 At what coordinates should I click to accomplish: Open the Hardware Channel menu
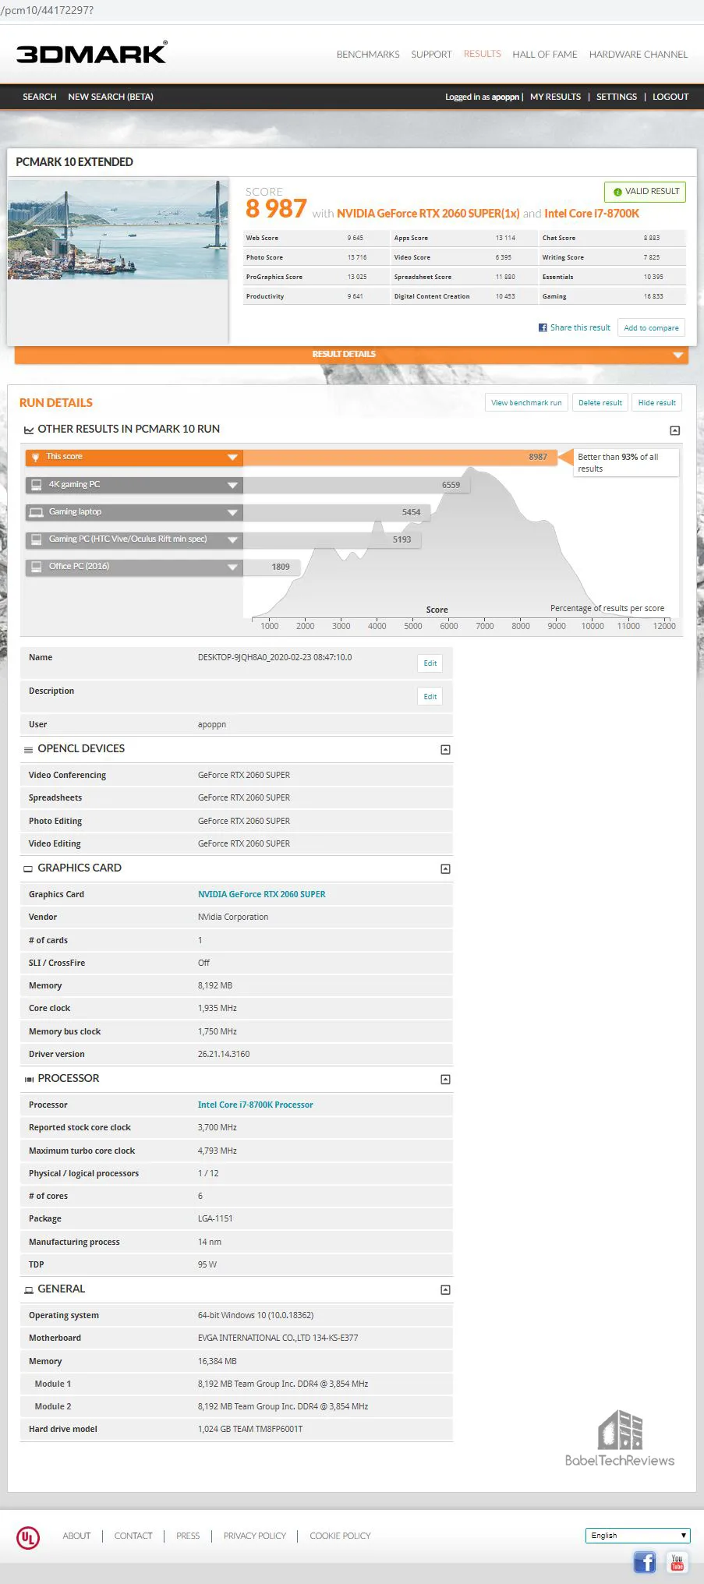coord(639,55)
